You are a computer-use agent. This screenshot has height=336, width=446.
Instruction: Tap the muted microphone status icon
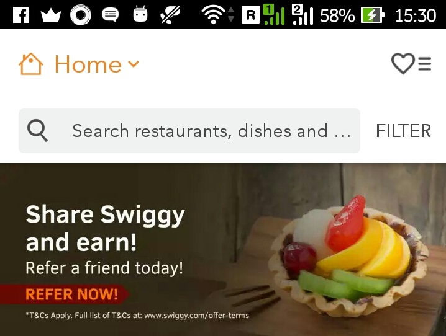coord(170,15)
